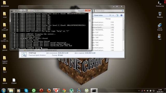Launch Opera browser from the taskbar
The height and width of the screenshot is (93, 166).
coord(41,91)
